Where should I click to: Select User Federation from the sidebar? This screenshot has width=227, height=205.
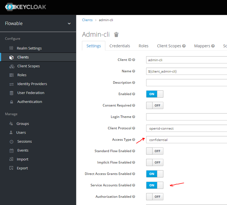pyautogui.click(x=31, y=93)
